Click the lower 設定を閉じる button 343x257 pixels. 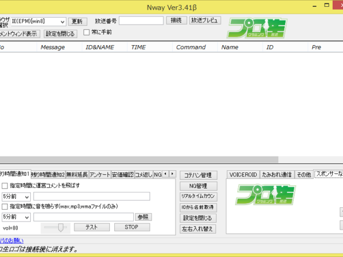point(198,218)
